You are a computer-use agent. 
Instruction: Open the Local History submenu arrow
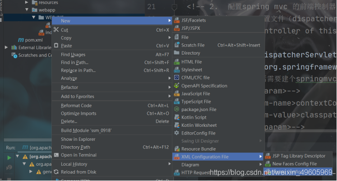coord(170,164)
